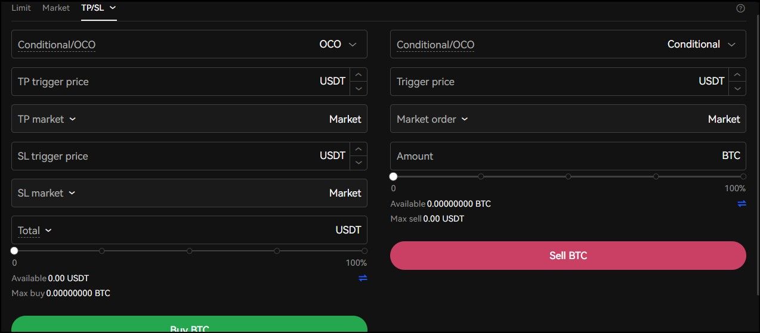Increase sell Trigger price with up arrow
This screenshot has height=333, width=760.
point(737,75)
